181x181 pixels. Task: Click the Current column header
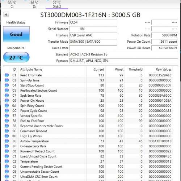pyautogui.click(x=99, y=70)
